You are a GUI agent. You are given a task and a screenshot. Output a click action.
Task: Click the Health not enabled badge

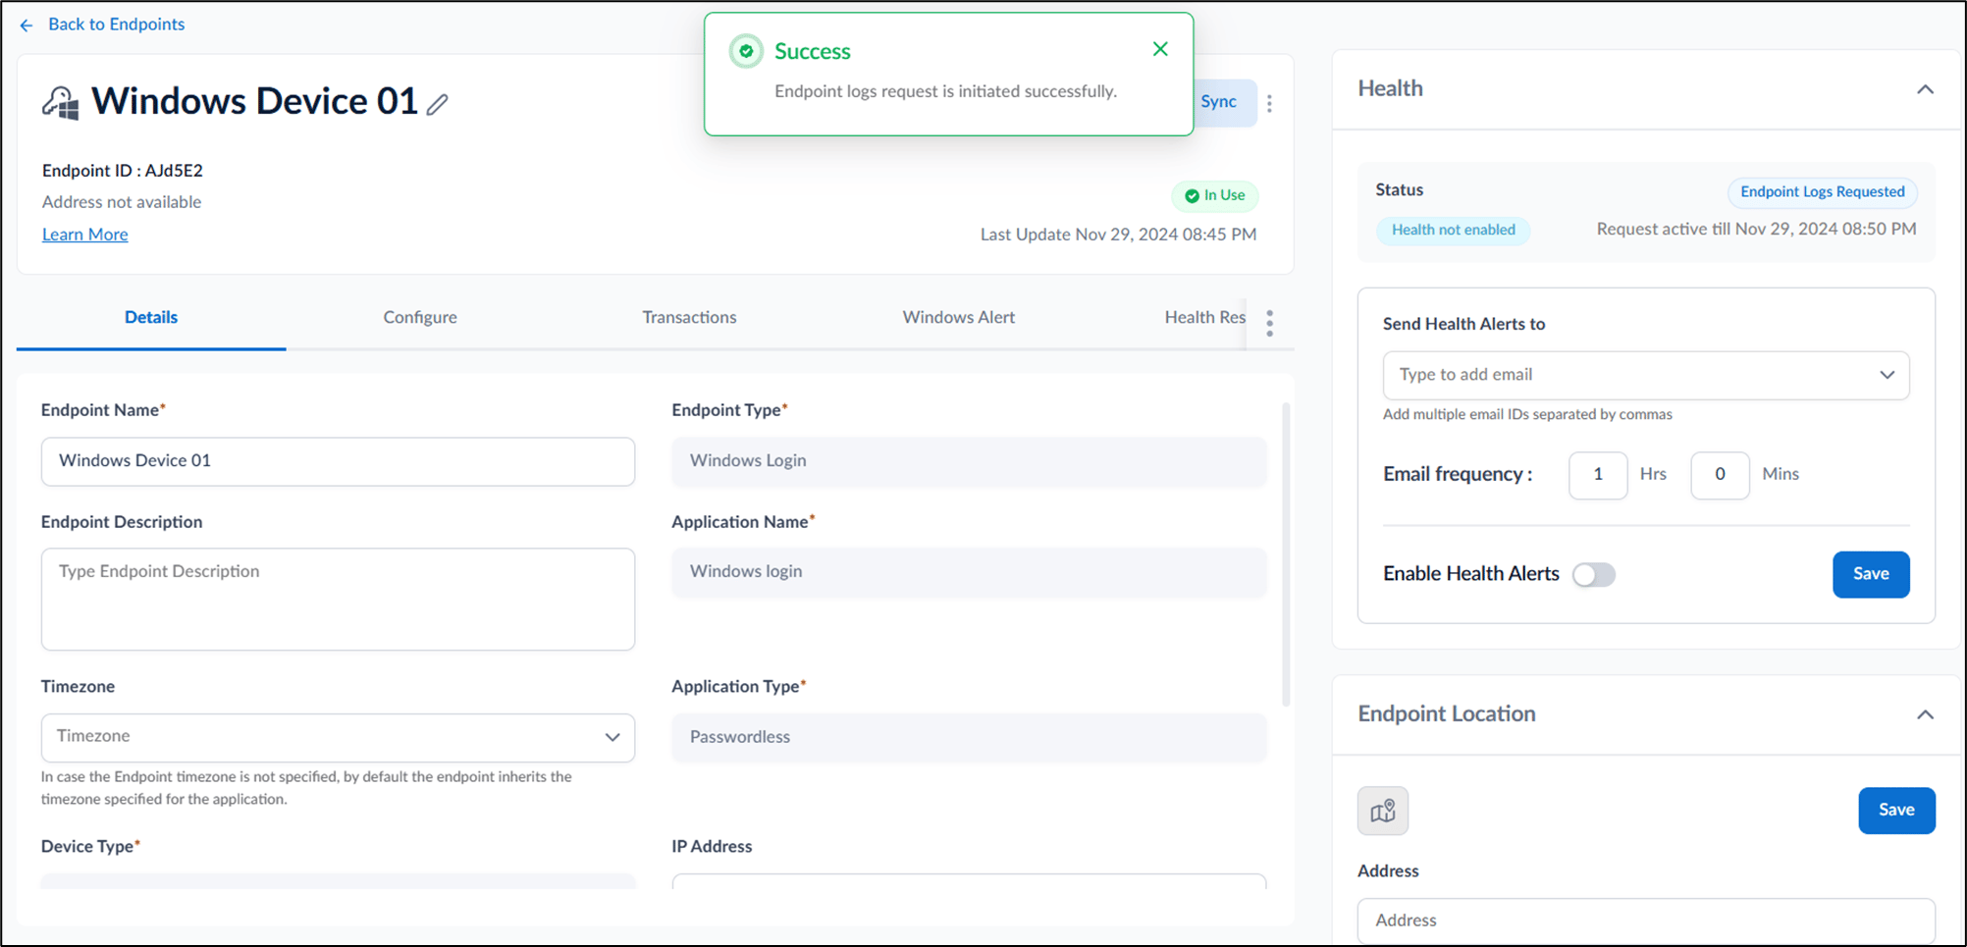coord(1453,231)
